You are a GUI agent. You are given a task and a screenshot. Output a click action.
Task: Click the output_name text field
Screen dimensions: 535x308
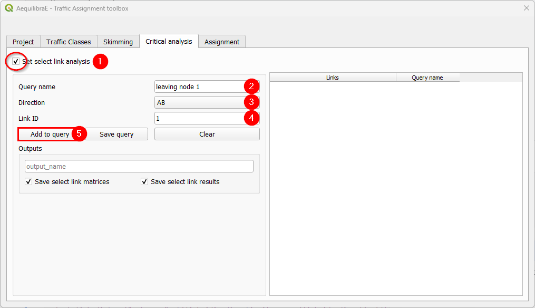(x=139, y=166)
